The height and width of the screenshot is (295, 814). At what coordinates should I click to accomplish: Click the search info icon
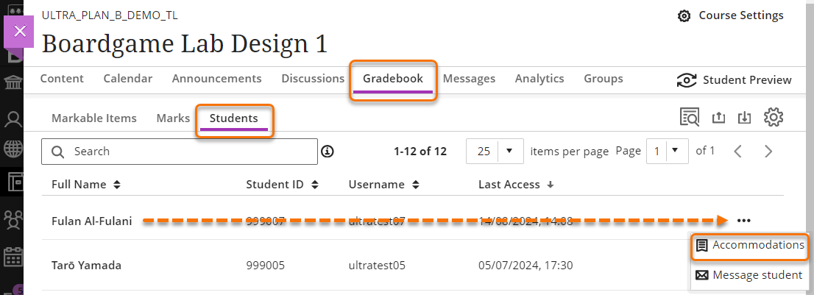328,152
